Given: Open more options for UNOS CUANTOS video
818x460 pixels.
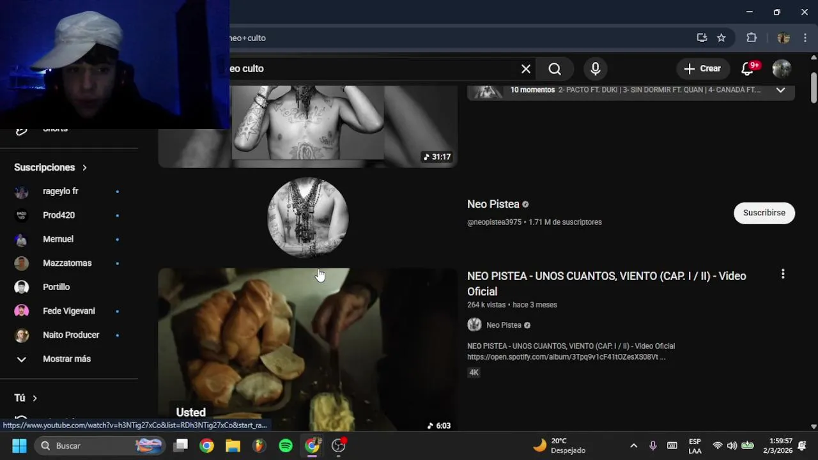Looking at the screenshot, I should [783, 274].
